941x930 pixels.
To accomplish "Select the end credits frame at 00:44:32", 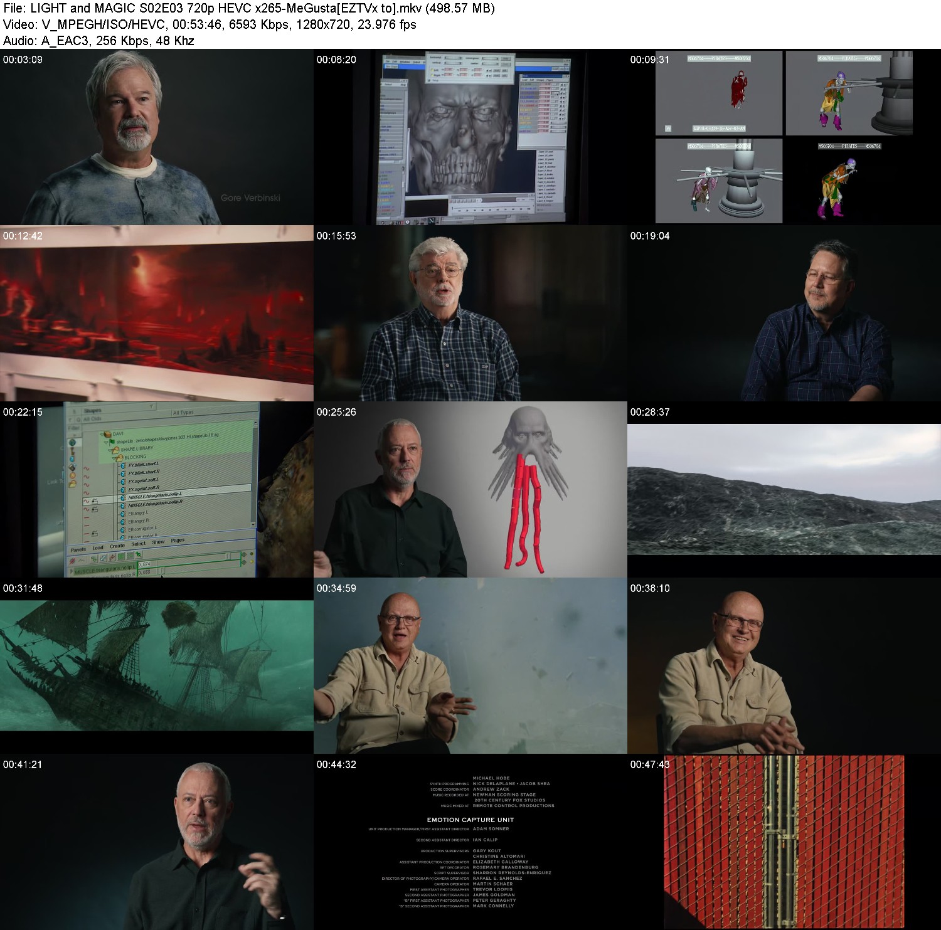I will coord(470,842).
